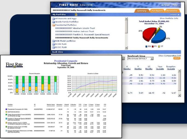Click the Logout link

166,5
